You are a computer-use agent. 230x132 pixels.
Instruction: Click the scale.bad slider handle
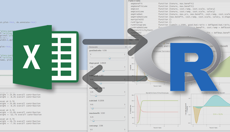pyautogui.click(x=92, y=108)
